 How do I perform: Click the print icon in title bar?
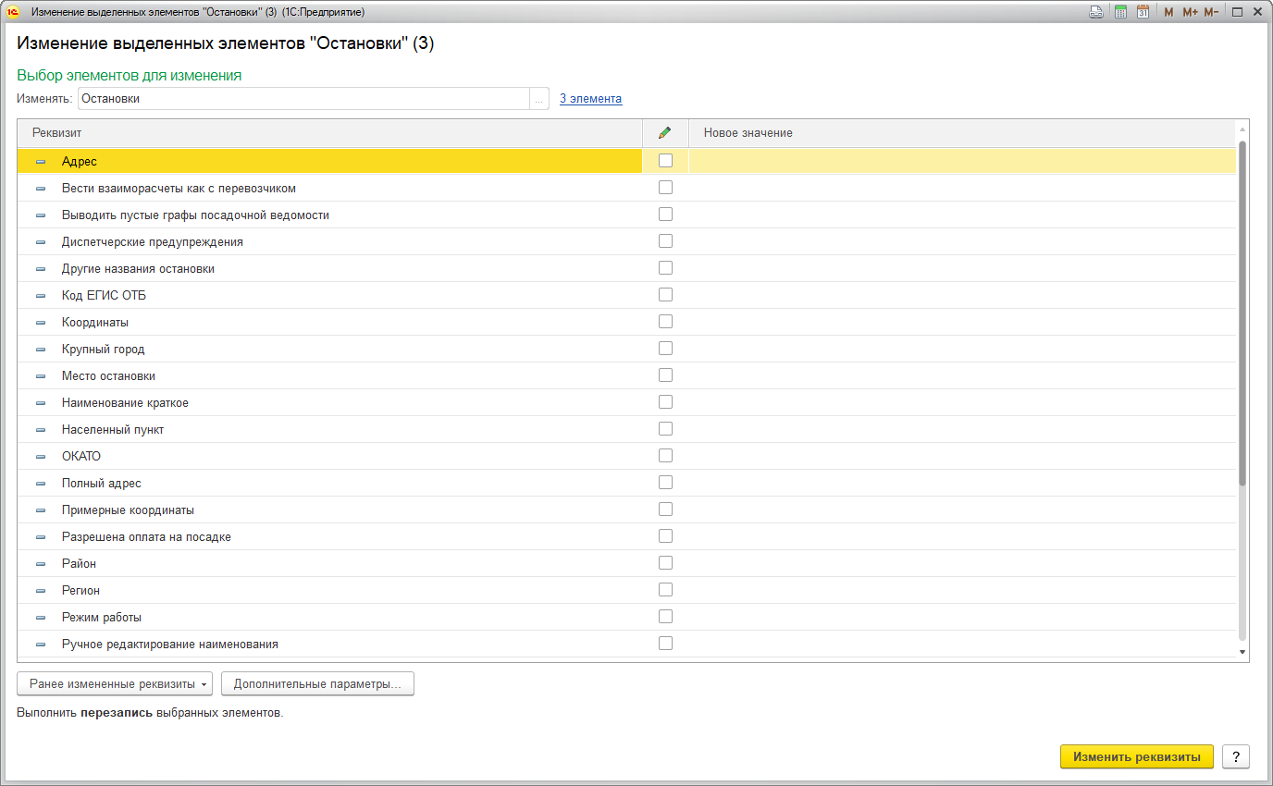coord(1096,12)
